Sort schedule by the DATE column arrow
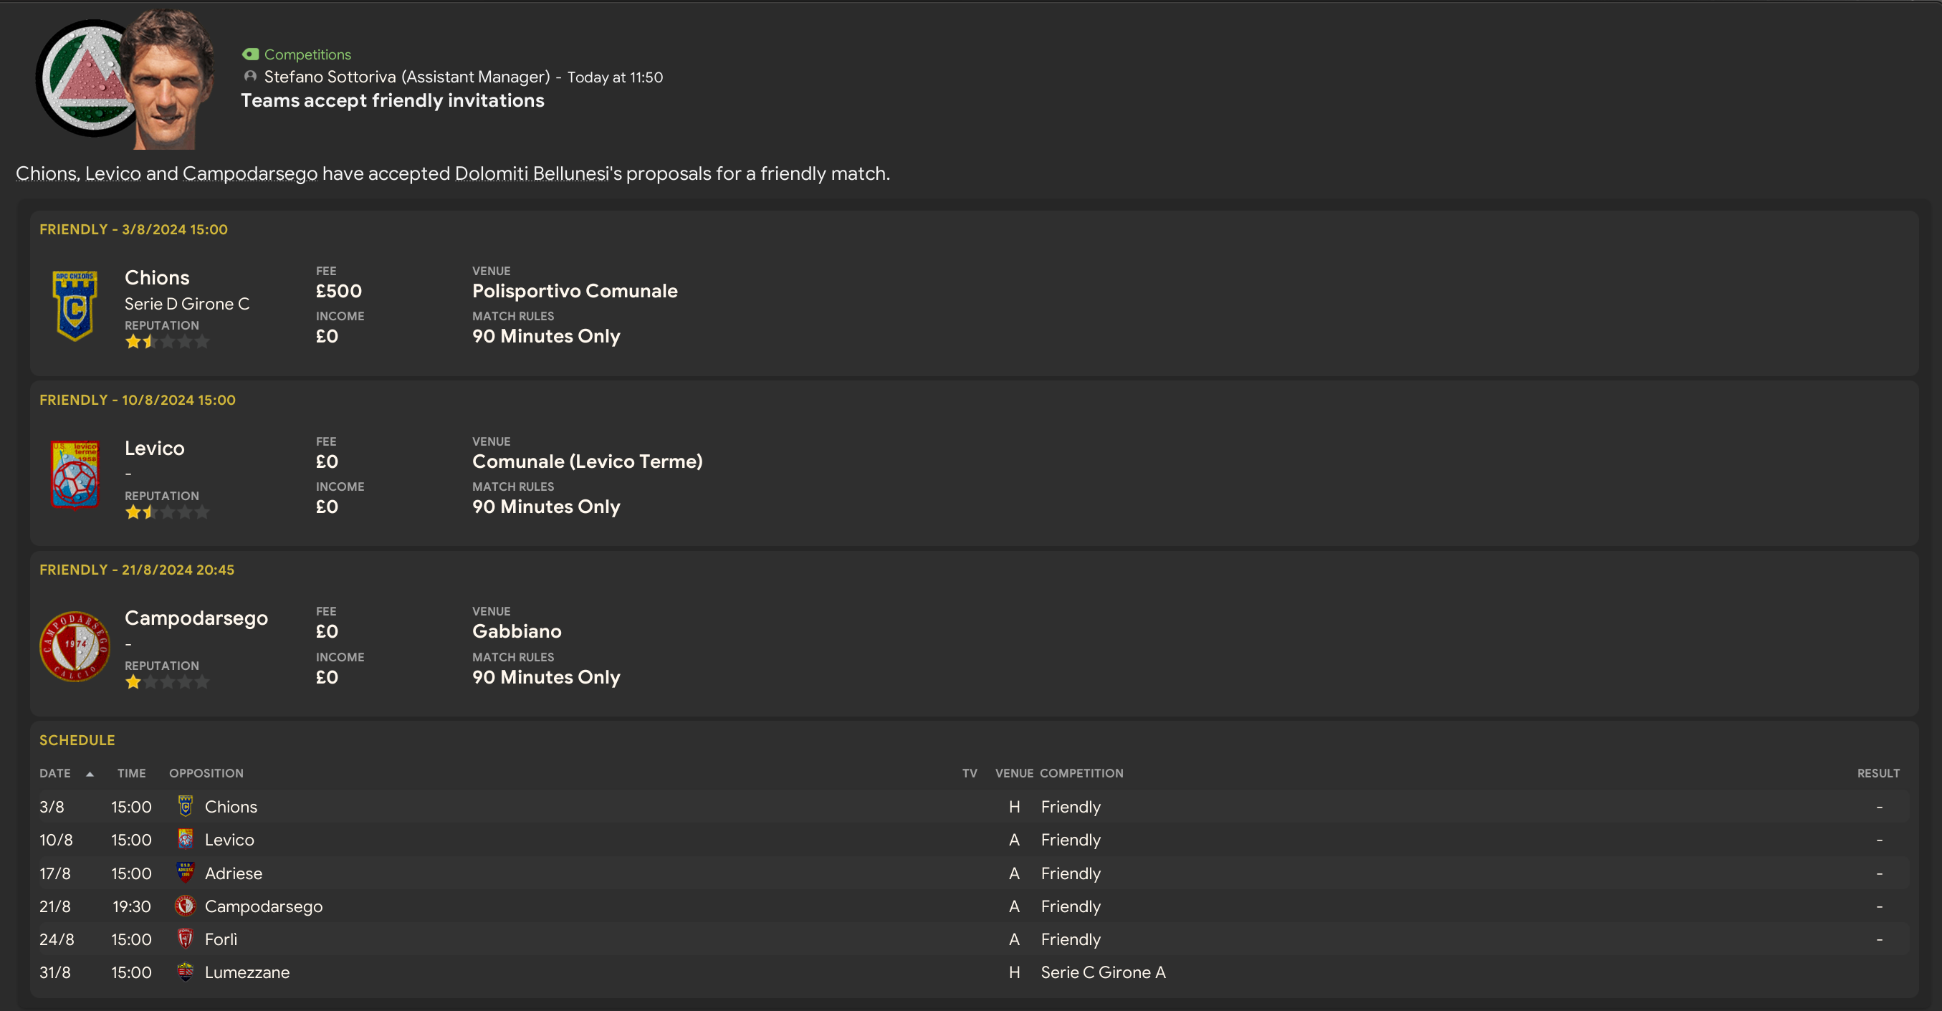Image resolution: width=1942 pixels, height=1011 pixels. click(90, 774)
